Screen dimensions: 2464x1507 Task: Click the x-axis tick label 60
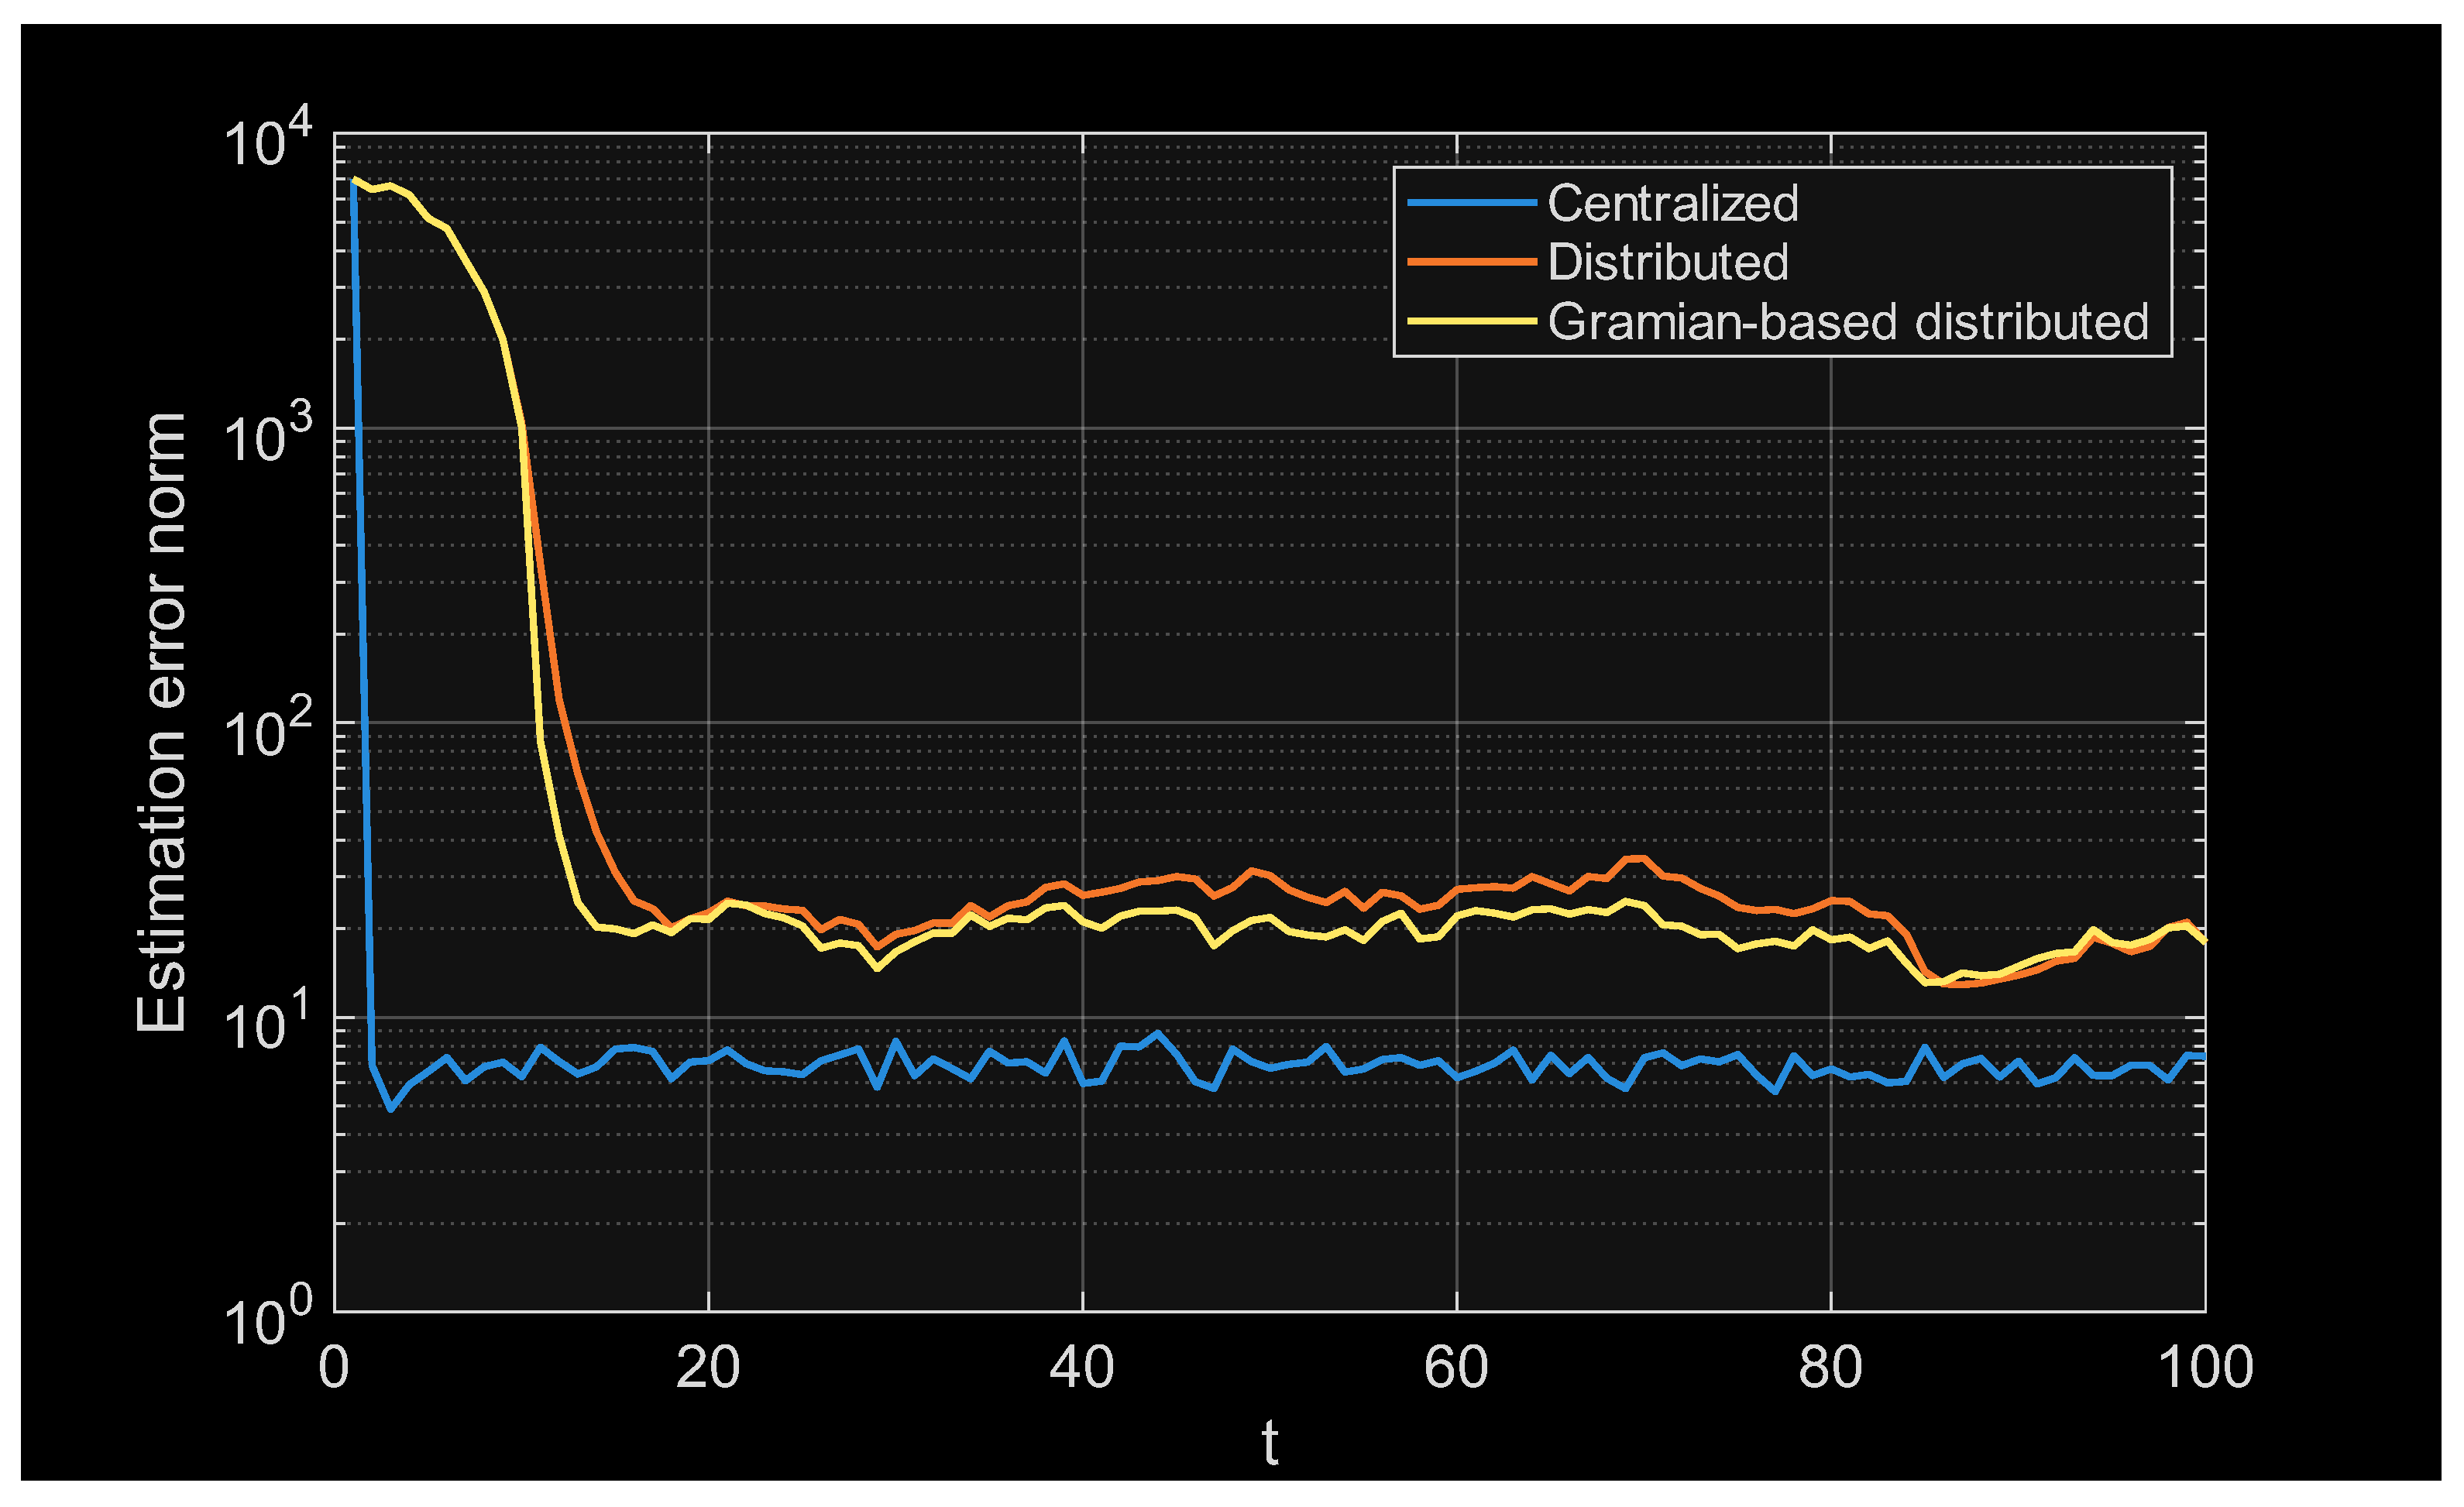pyautogui.click(x=1455, y=1367)
